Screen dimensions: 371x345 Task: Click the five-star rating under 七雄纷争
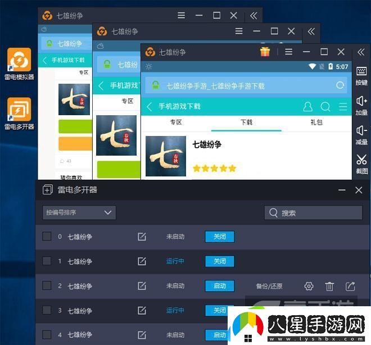click(x=215, y=169)
